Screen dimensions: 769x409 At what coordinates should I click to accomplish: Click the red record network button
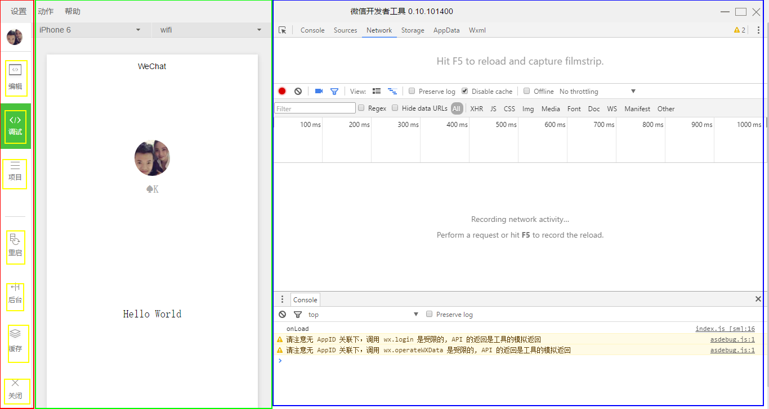[282, 91]
